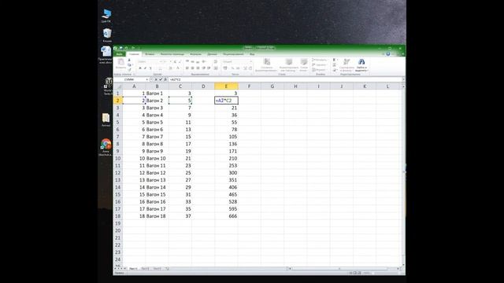Align cell text to the left
Screen dimensions: 504x283
187,68
